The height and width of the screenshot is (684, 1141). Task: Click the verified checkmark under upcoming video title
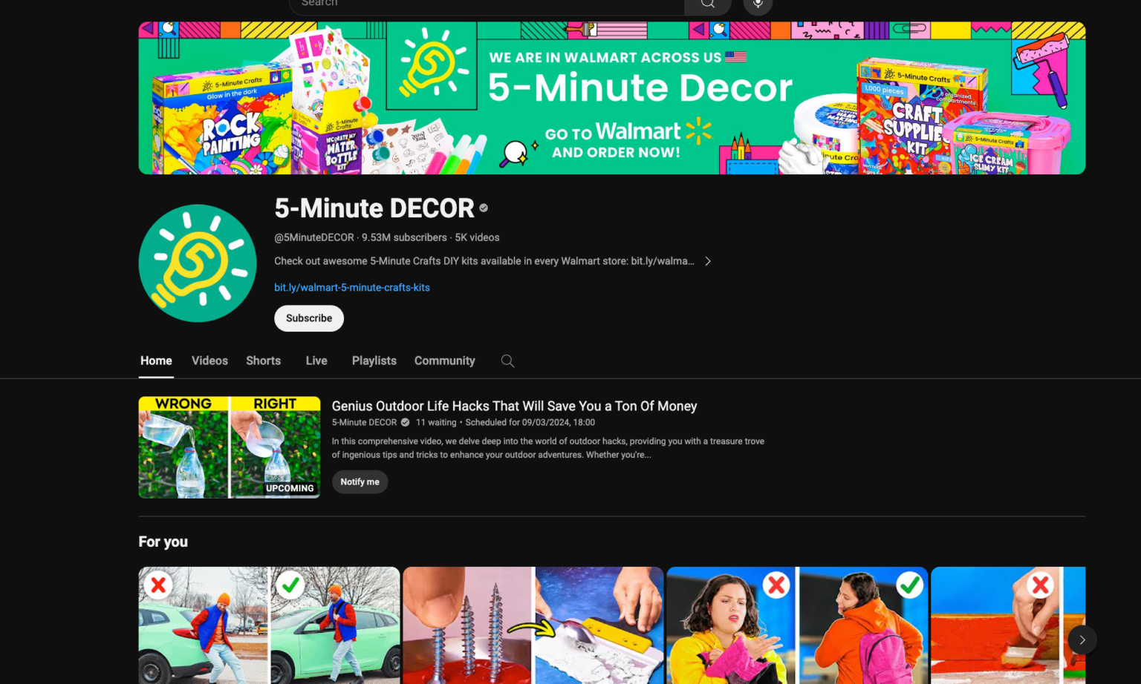405,422
